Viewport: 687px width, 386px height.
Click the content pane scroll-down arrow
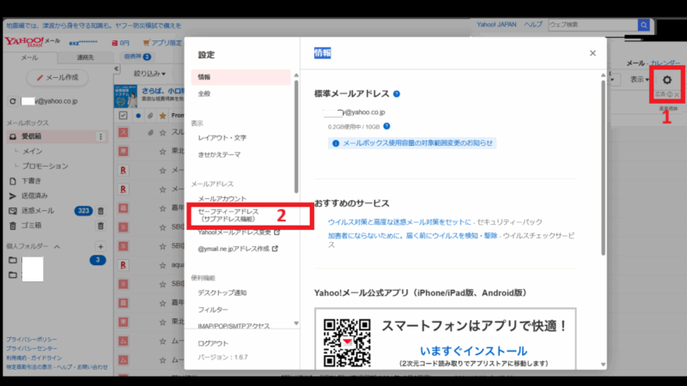coord(603,364)
